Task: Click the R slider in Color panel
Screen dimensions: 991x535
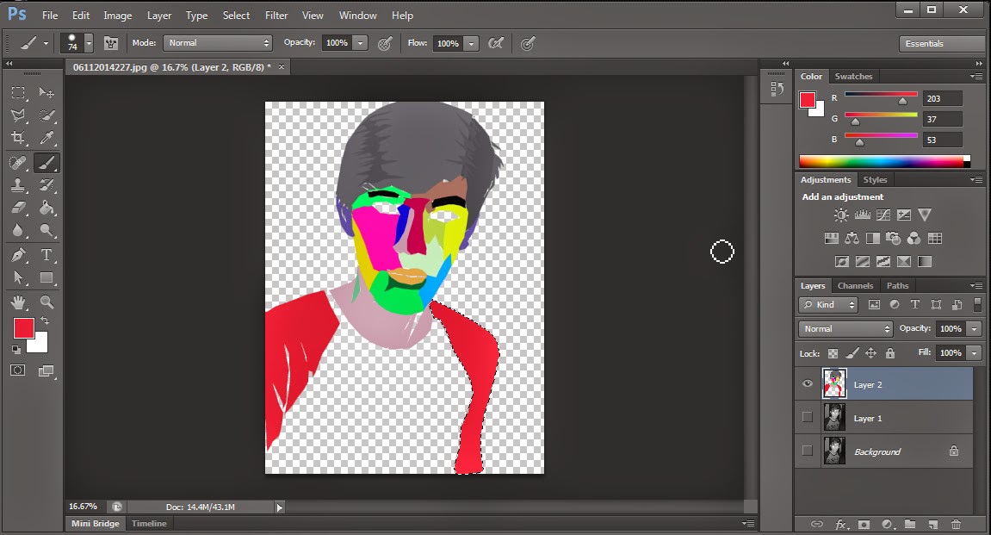Action: click(881, 96)
